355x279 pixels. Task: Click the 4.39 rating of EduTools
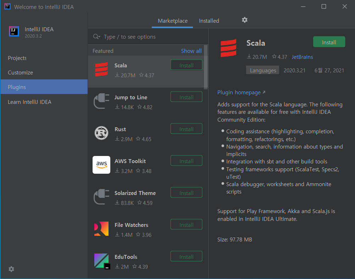point(140,267)
